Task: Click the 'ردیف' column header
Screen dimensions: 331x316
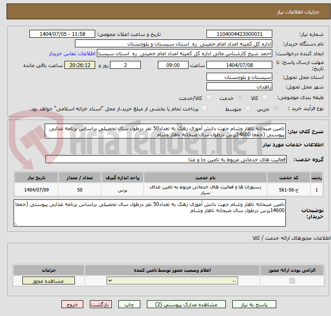Action: (x=317, y=178)
